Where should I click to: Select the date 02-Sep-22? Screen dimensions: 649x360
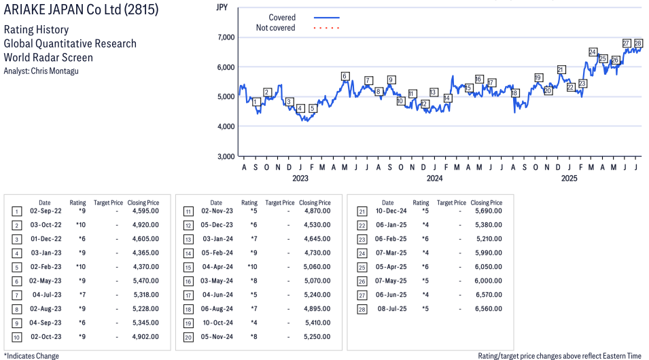pyautogui.click(x=46, y=211)
